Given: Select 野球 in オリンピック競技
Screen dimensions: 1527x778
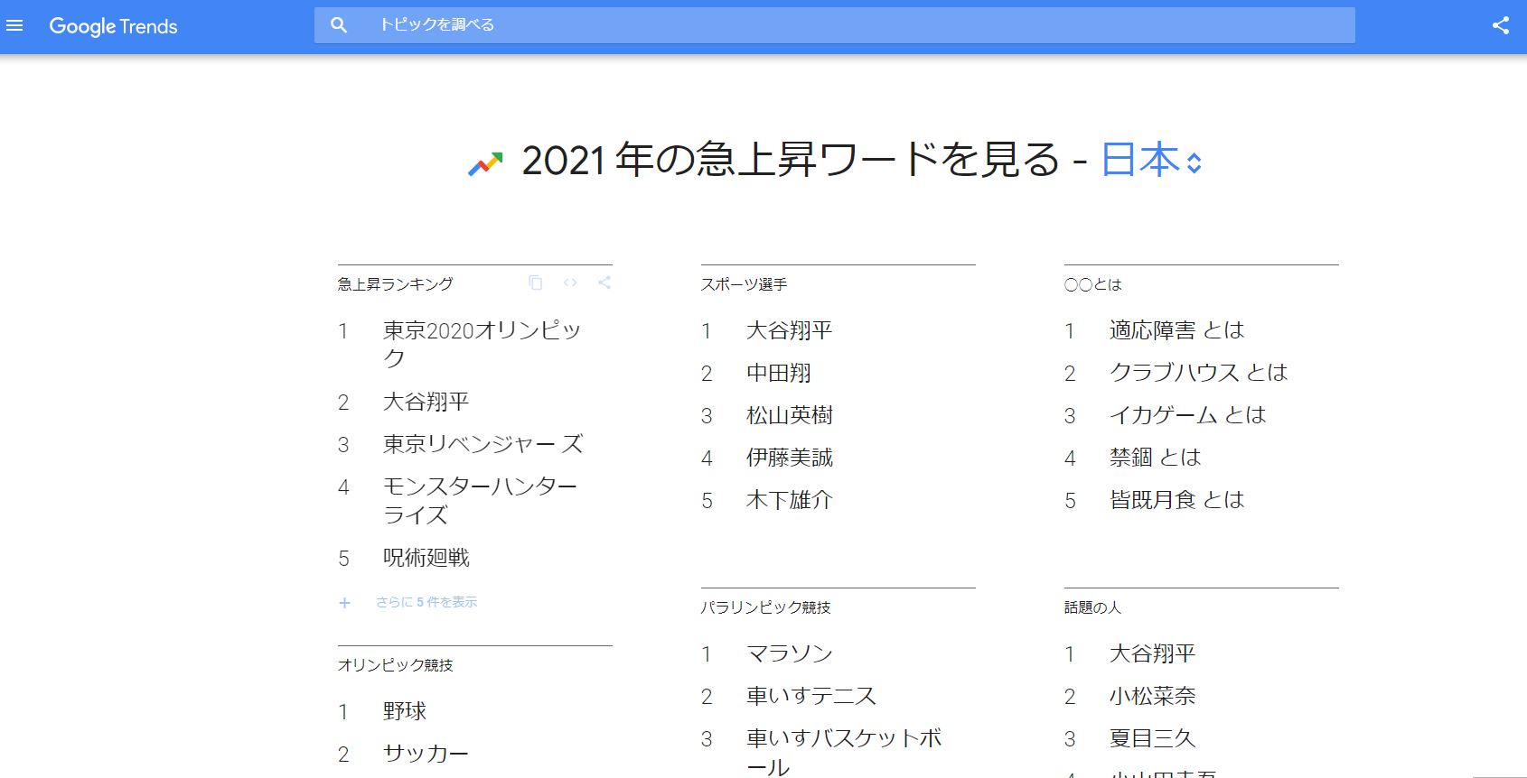Looking at the screenshot, I should coord(405,711).
